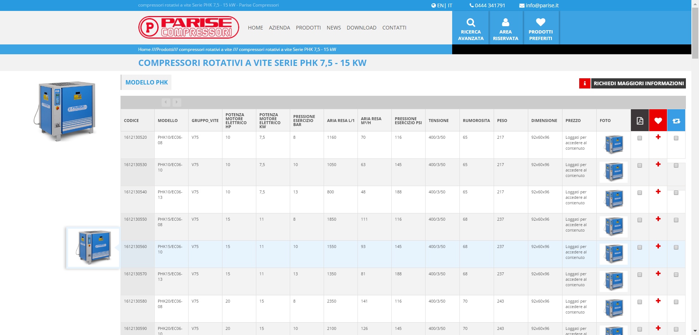Open the DOWNLOAD menu item
The height and width of the screenshot is (335, 699).
361,28
